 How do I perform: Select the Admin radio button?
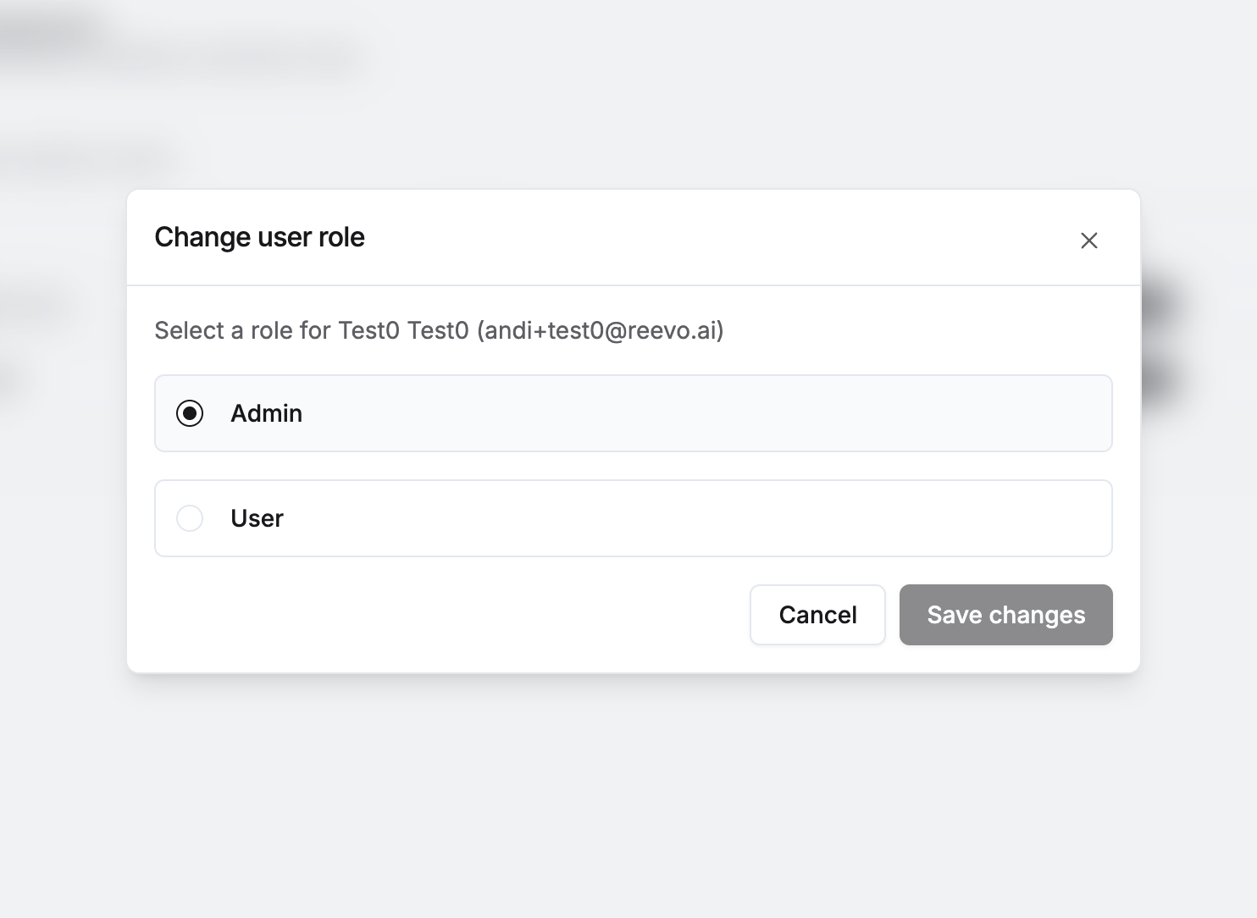point(190,413)
